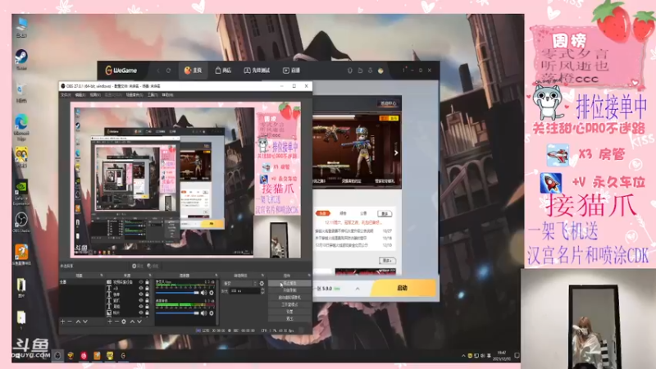This screenshot has height=369, width=656.
Task: Set 麦克风/Aux volume slider
Action: coord(177,293)
